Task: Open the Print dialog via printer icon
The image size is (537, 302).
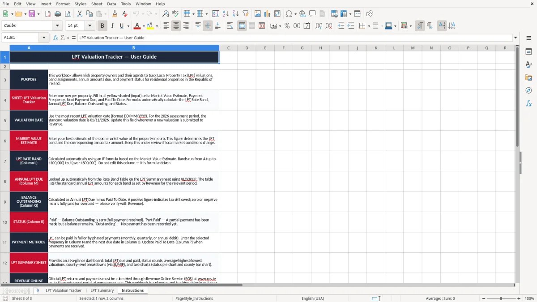Action: (x=58, y=14)
